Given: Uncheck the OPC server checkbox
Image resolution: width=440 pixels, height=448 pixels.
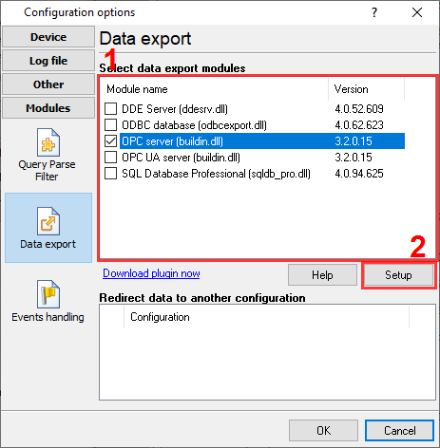Looking at the screenshot, I should 110,141.
